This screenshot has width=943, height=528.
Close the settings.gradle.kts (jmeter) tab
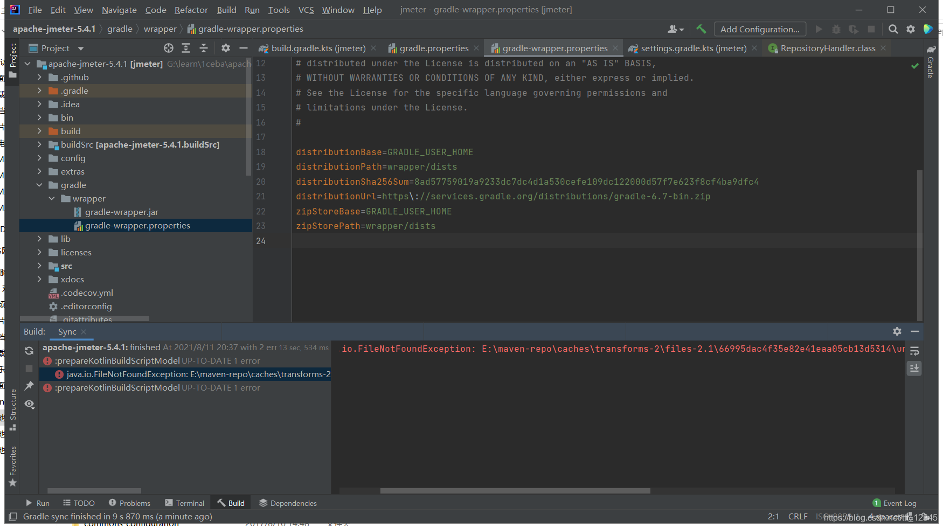point(754,48)
